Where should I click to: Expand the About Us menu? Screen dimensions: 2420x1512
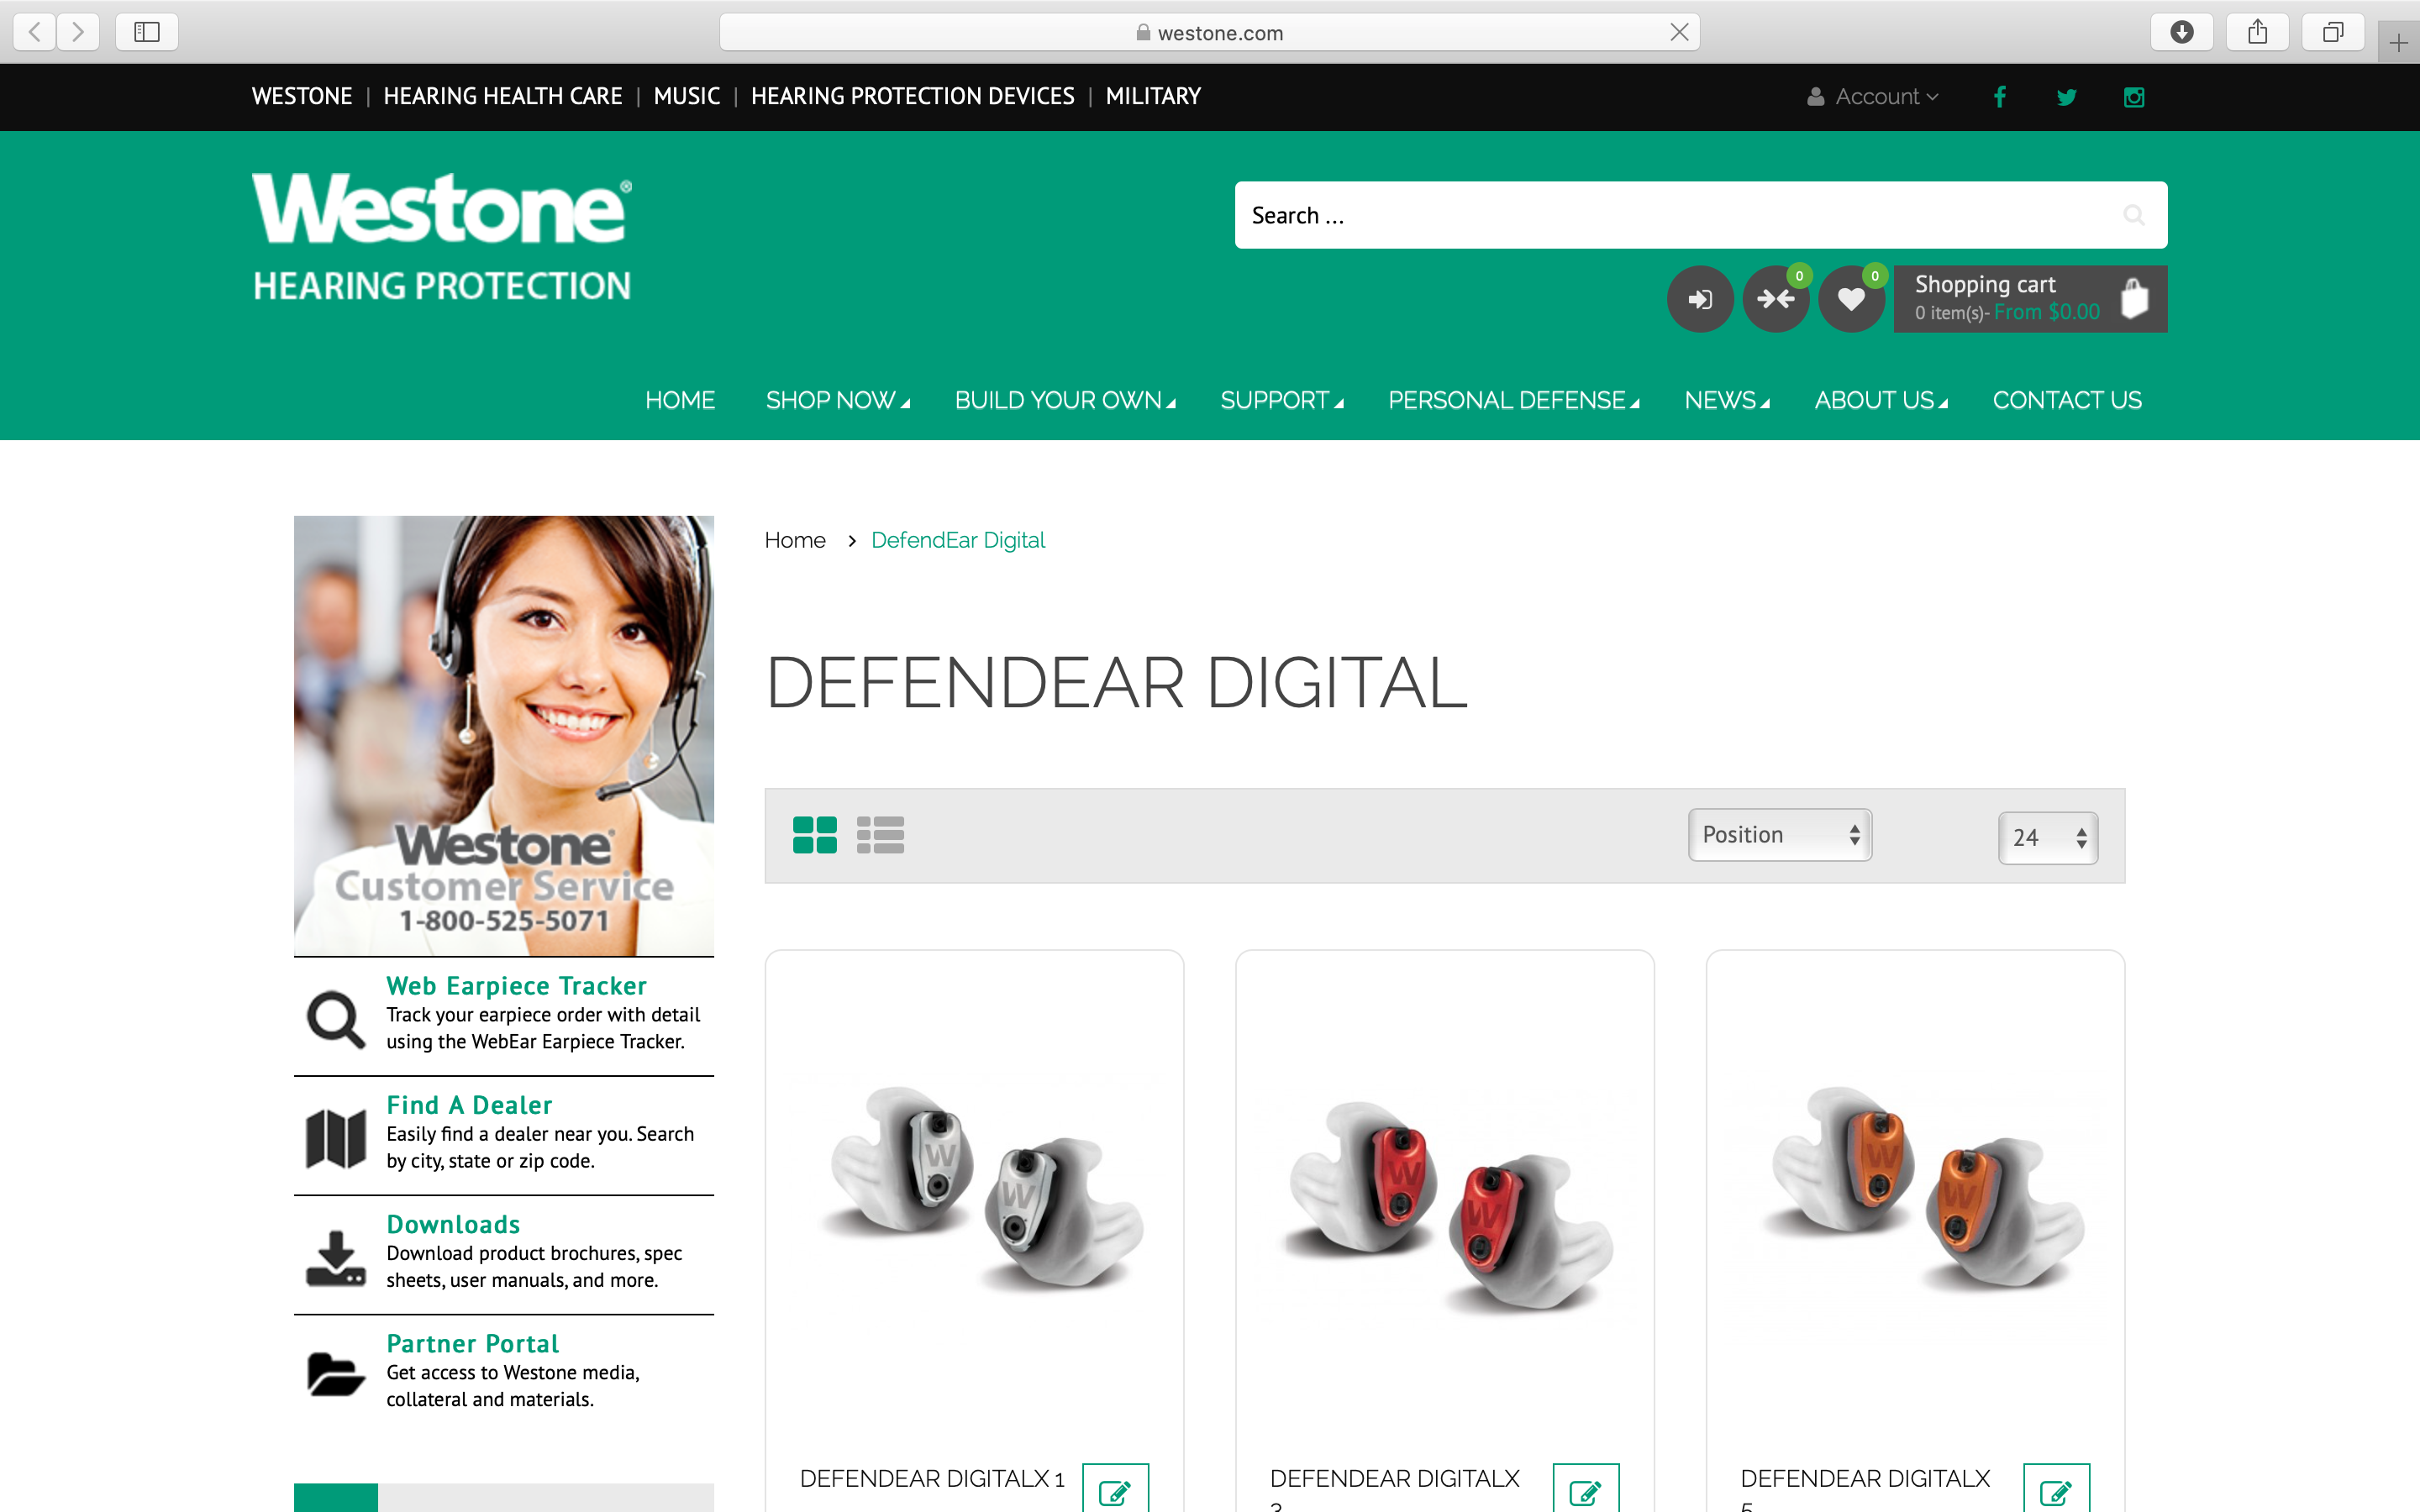click(x=1881, y=400)
